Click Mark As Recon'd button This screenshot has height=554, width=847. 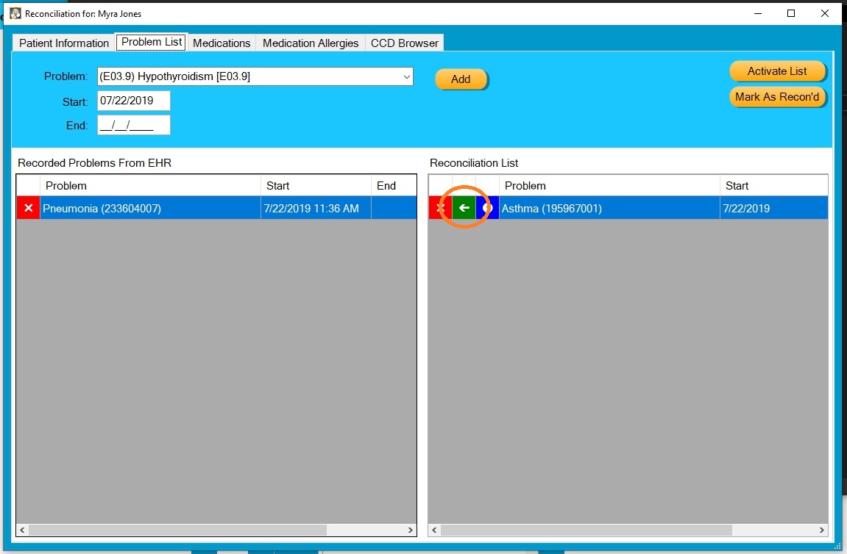[x=777, y=97]
